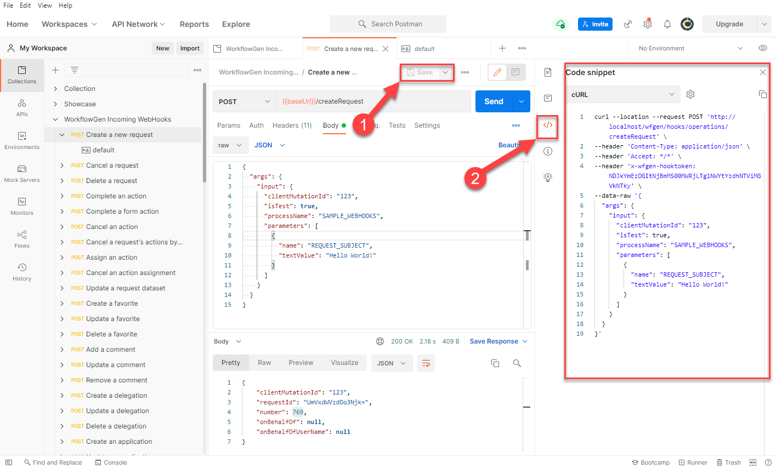
Task: Open the Postman settings gear in header
Action: tap(648, 24)
